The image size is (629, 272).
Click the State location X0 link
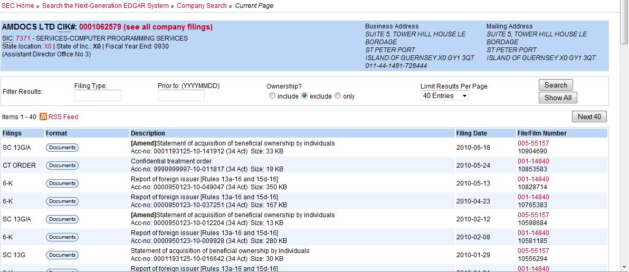[x=47, y=46]
